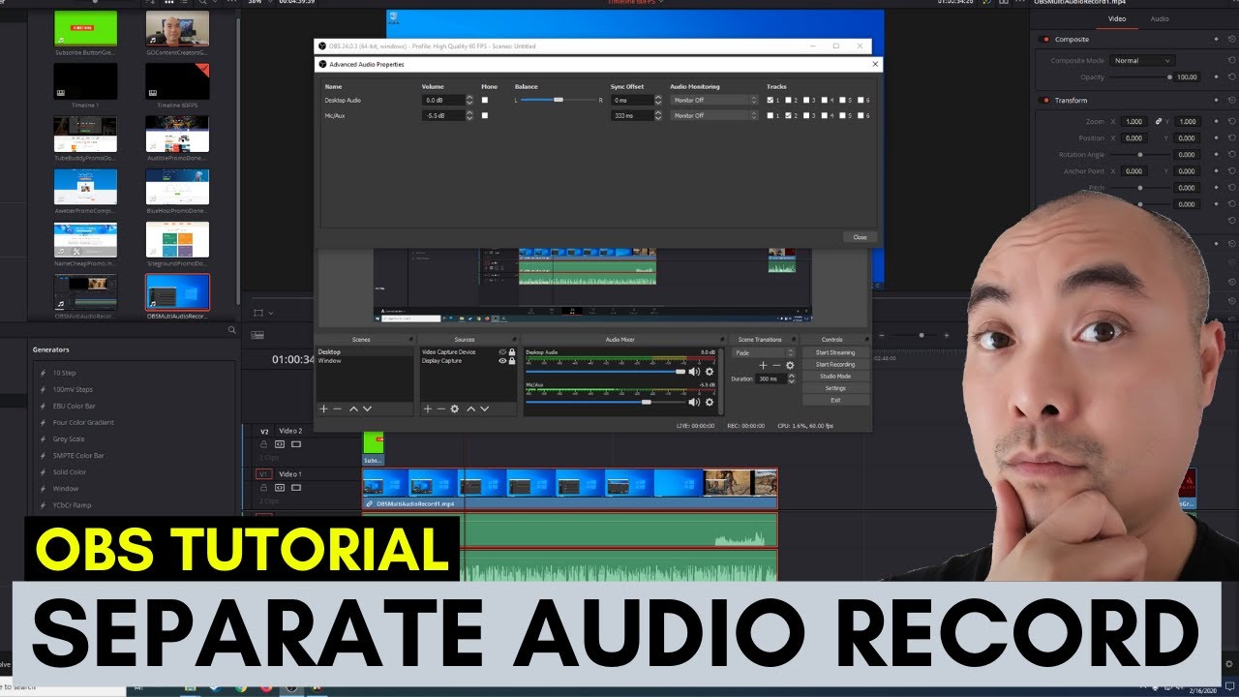
Task: Move scene down in Scenes panel
Action: [x=367, y=409]
